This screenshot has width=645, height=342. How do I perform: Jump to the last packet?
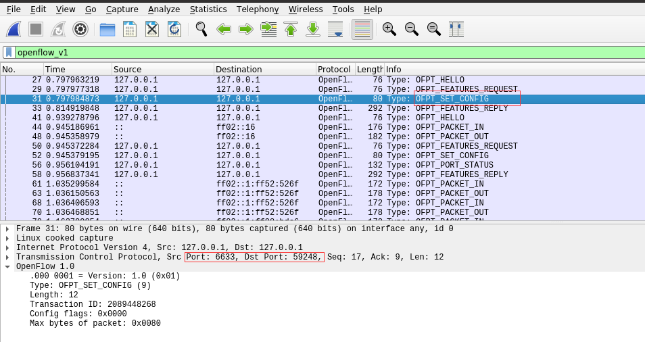click(x=313, y=29)
